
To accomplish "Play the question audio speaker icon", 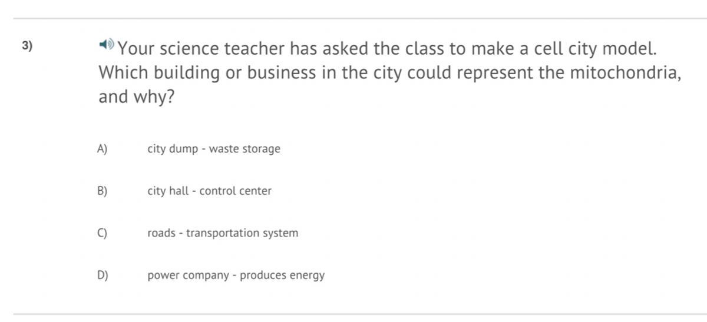I will point(106,45).
